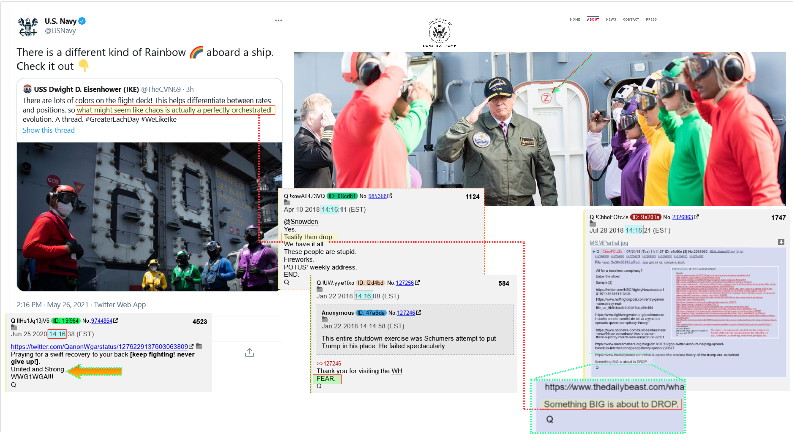The image size is (793, 441).
Task: Open post link No.985368
Action: (377, 196)
